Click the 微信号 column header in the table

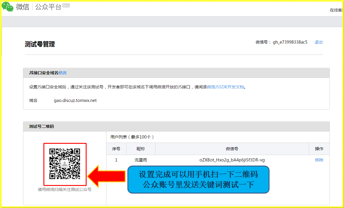232,149
